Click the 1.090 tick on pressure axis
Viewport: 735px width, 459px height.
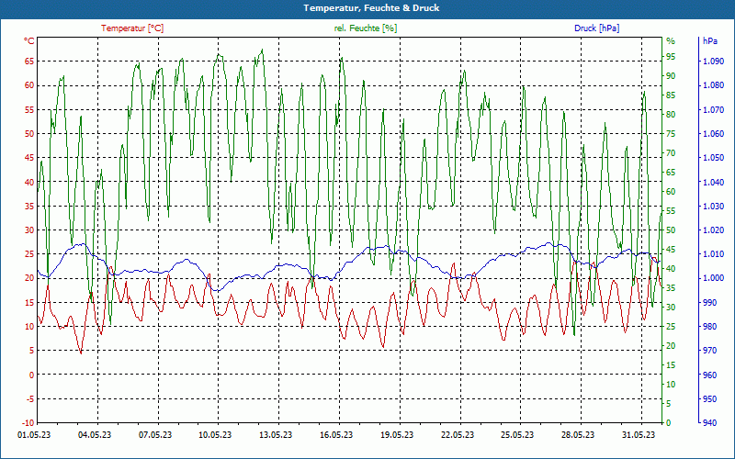coord(714,61)
